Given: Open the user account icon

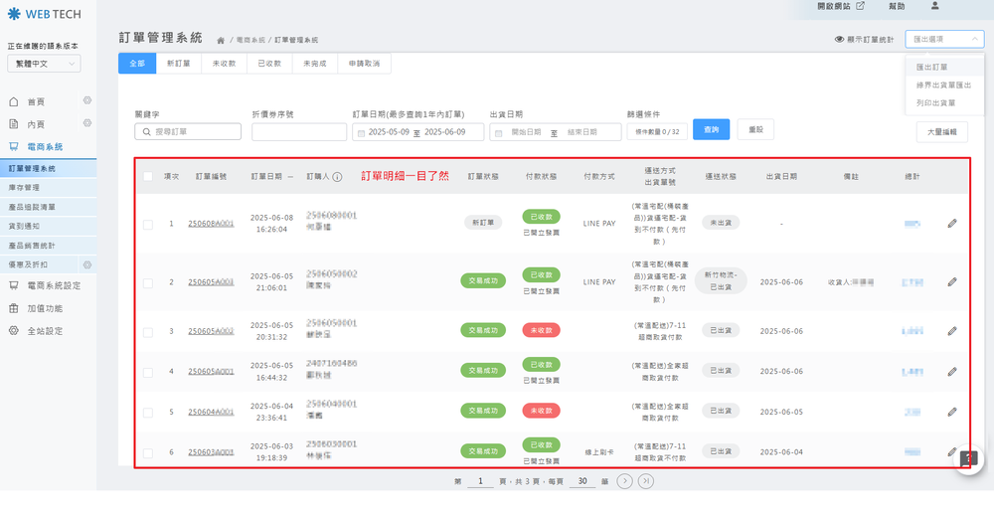Looking at the screenshot, I should tap(935, 6).
